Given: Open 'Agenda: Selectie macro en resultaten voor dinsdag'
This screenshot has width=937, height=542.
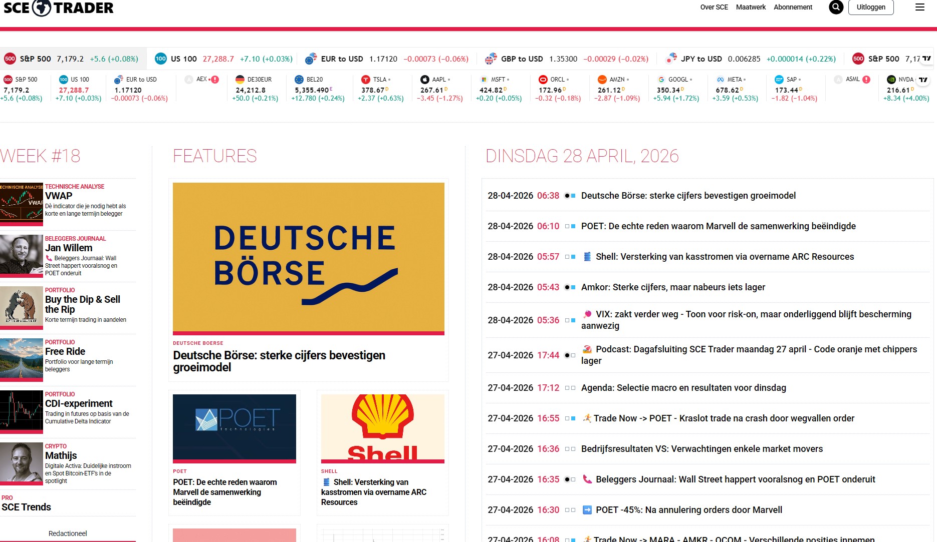Looking at the screenshot, I should click(683, 388).
